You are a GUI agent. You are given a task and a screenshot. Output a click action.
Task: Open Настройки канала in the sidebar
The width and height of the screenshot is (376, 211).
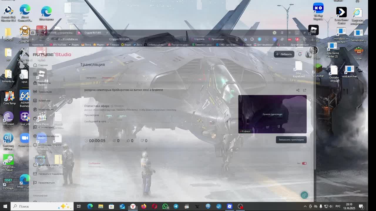point(46,136)
